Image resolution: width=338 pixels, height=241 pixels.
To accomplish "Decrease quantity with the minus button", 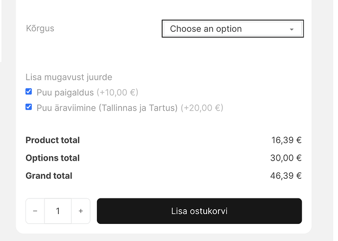I will click(35, 211).
